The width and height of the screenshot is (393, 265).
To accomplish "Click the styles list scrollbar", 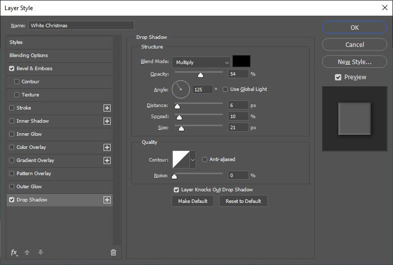I will pyautogui.click(x=117, y=140).
